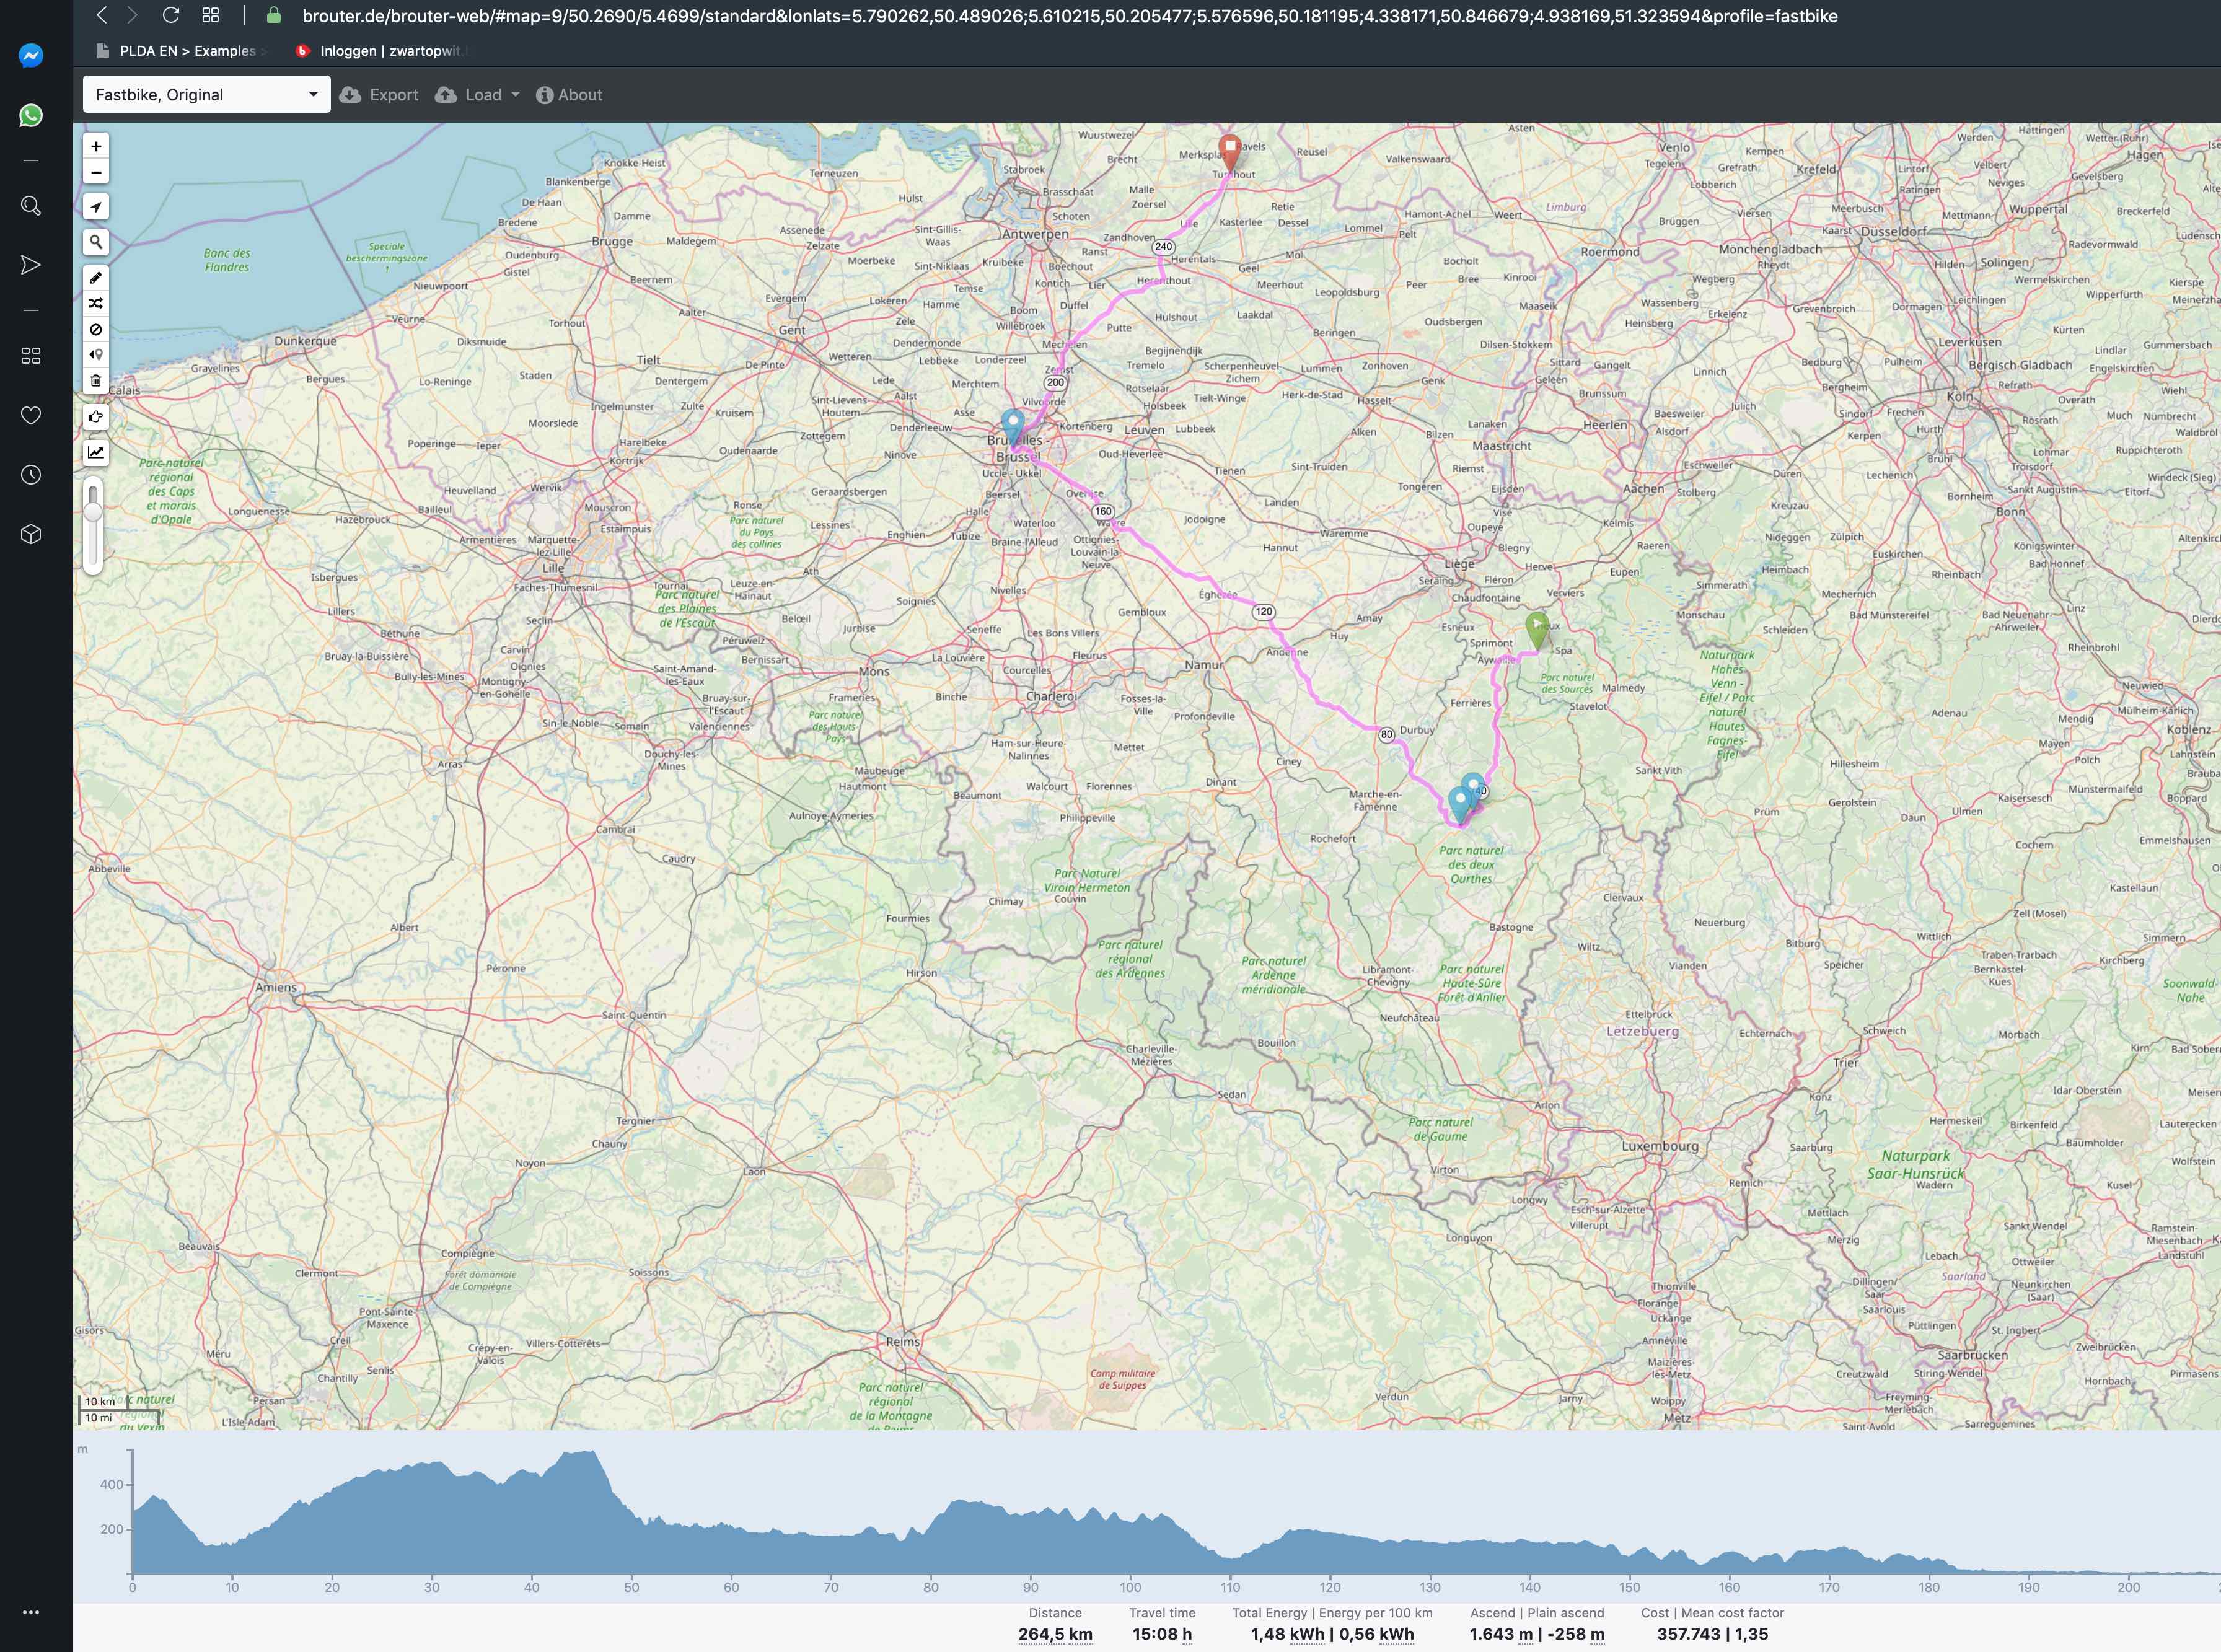The image size is (2221, 1652).
Task: Click the locate-me arrow icon
Action: tap(96, 207)
